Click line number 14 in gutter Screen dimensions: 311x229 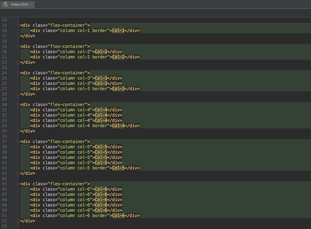[x=4, y=20]
